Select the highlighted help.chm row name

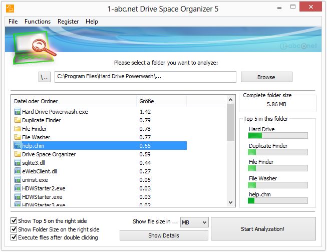click(x=33, y=146)
